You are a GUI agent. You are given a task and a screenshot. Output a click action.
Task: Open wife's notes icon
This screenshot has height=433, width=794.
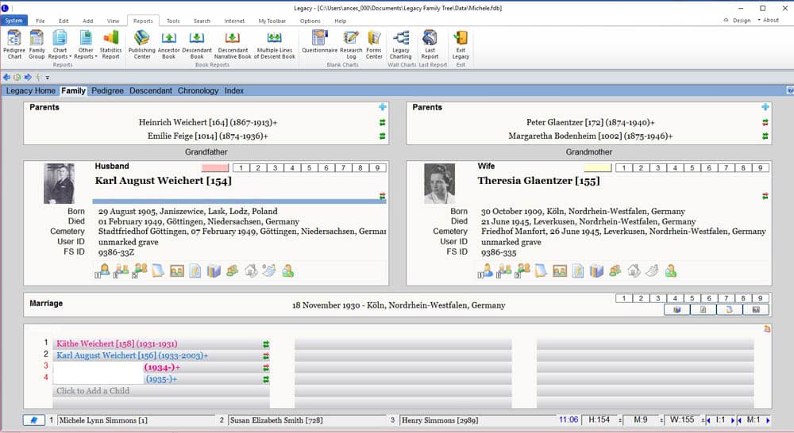click(x=578, y=272)
